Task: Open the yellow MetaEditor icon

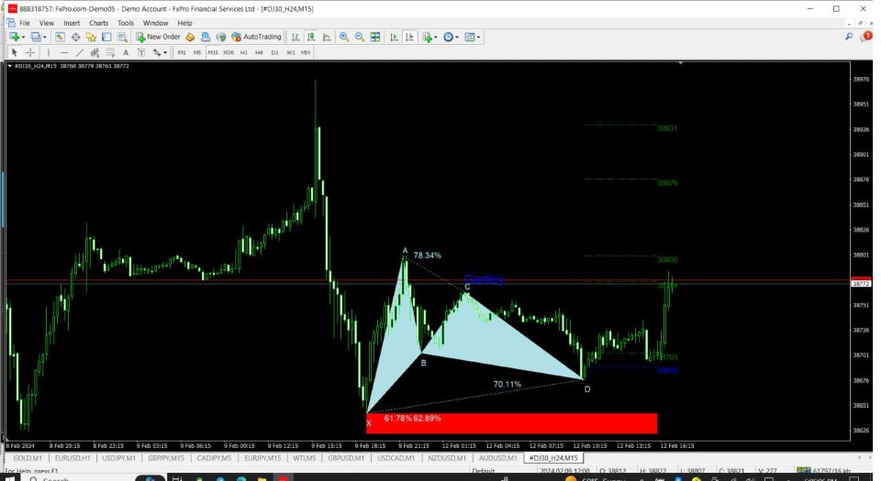Action: tap(190, 37)
